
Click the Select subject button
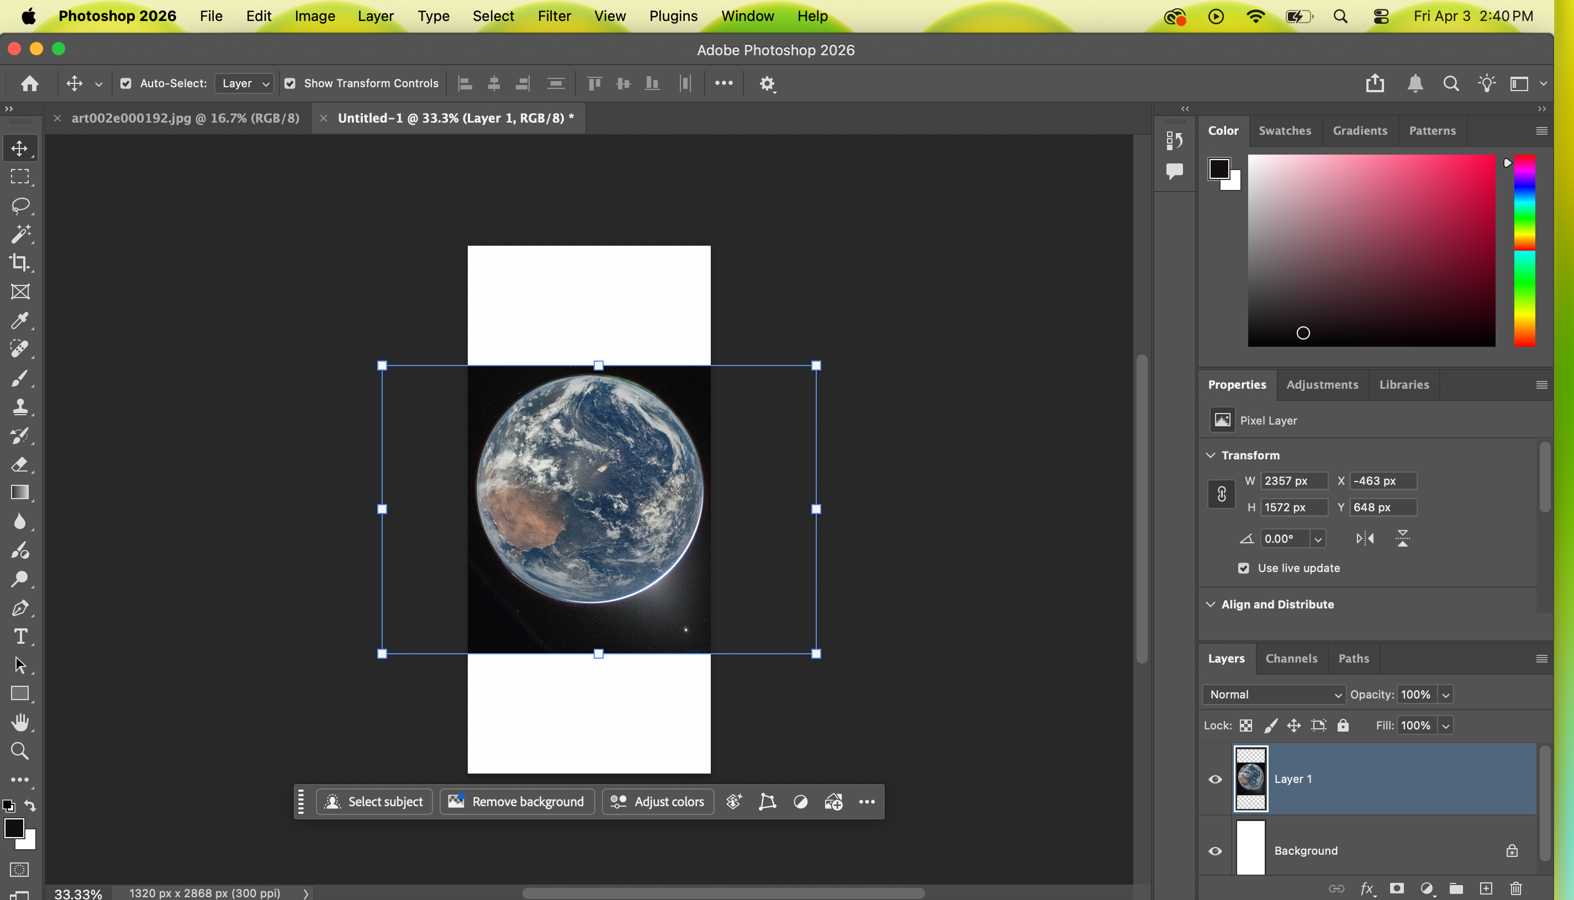374,801
